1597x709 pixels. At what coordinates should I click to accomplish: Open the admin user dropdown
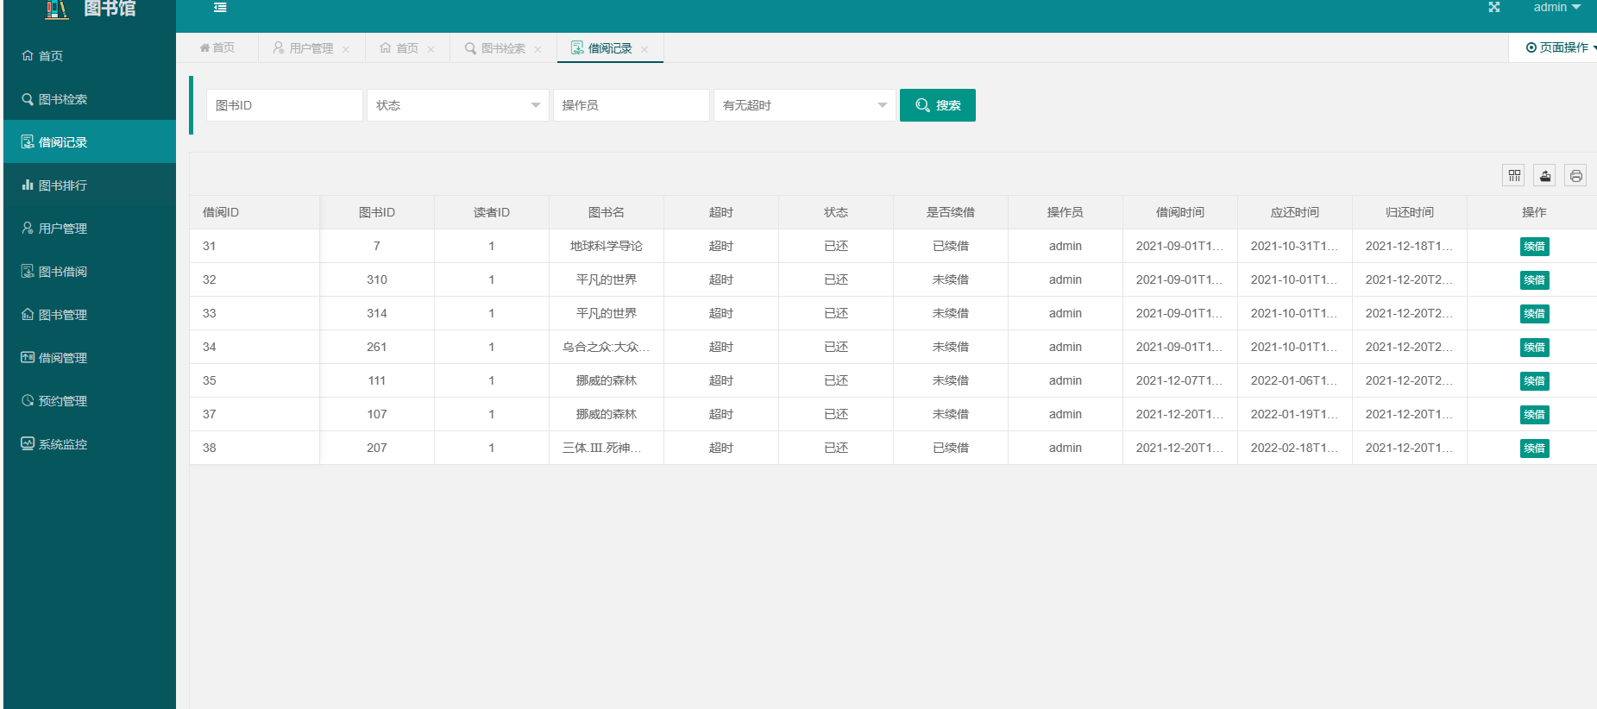1556,7
